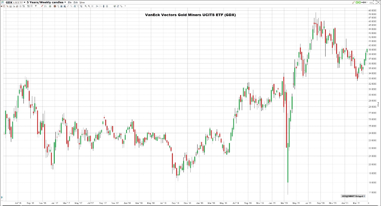
Task: Click the printer icon in the toolbar
Action: pos(14,6)
